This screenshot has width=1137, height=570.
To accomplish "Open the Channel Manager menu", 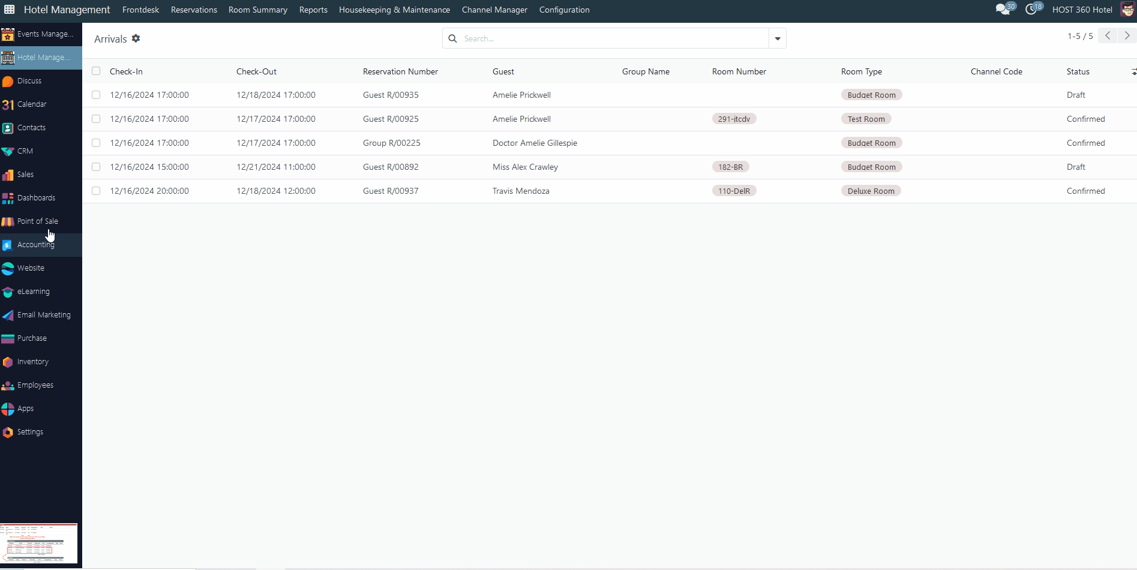I will click(494, 10).
